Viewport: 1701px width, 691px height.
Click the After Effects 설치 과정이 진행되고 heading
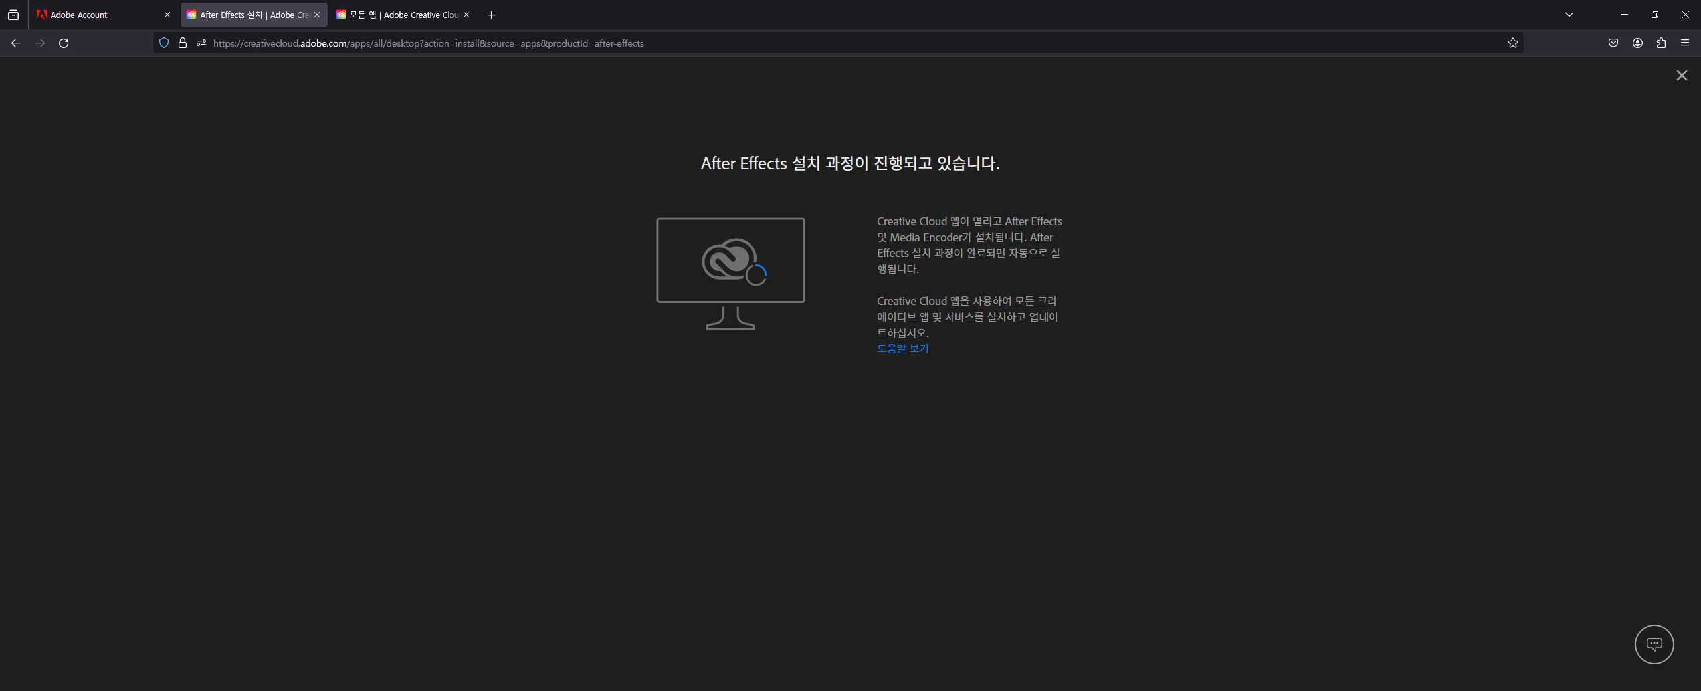850,163
